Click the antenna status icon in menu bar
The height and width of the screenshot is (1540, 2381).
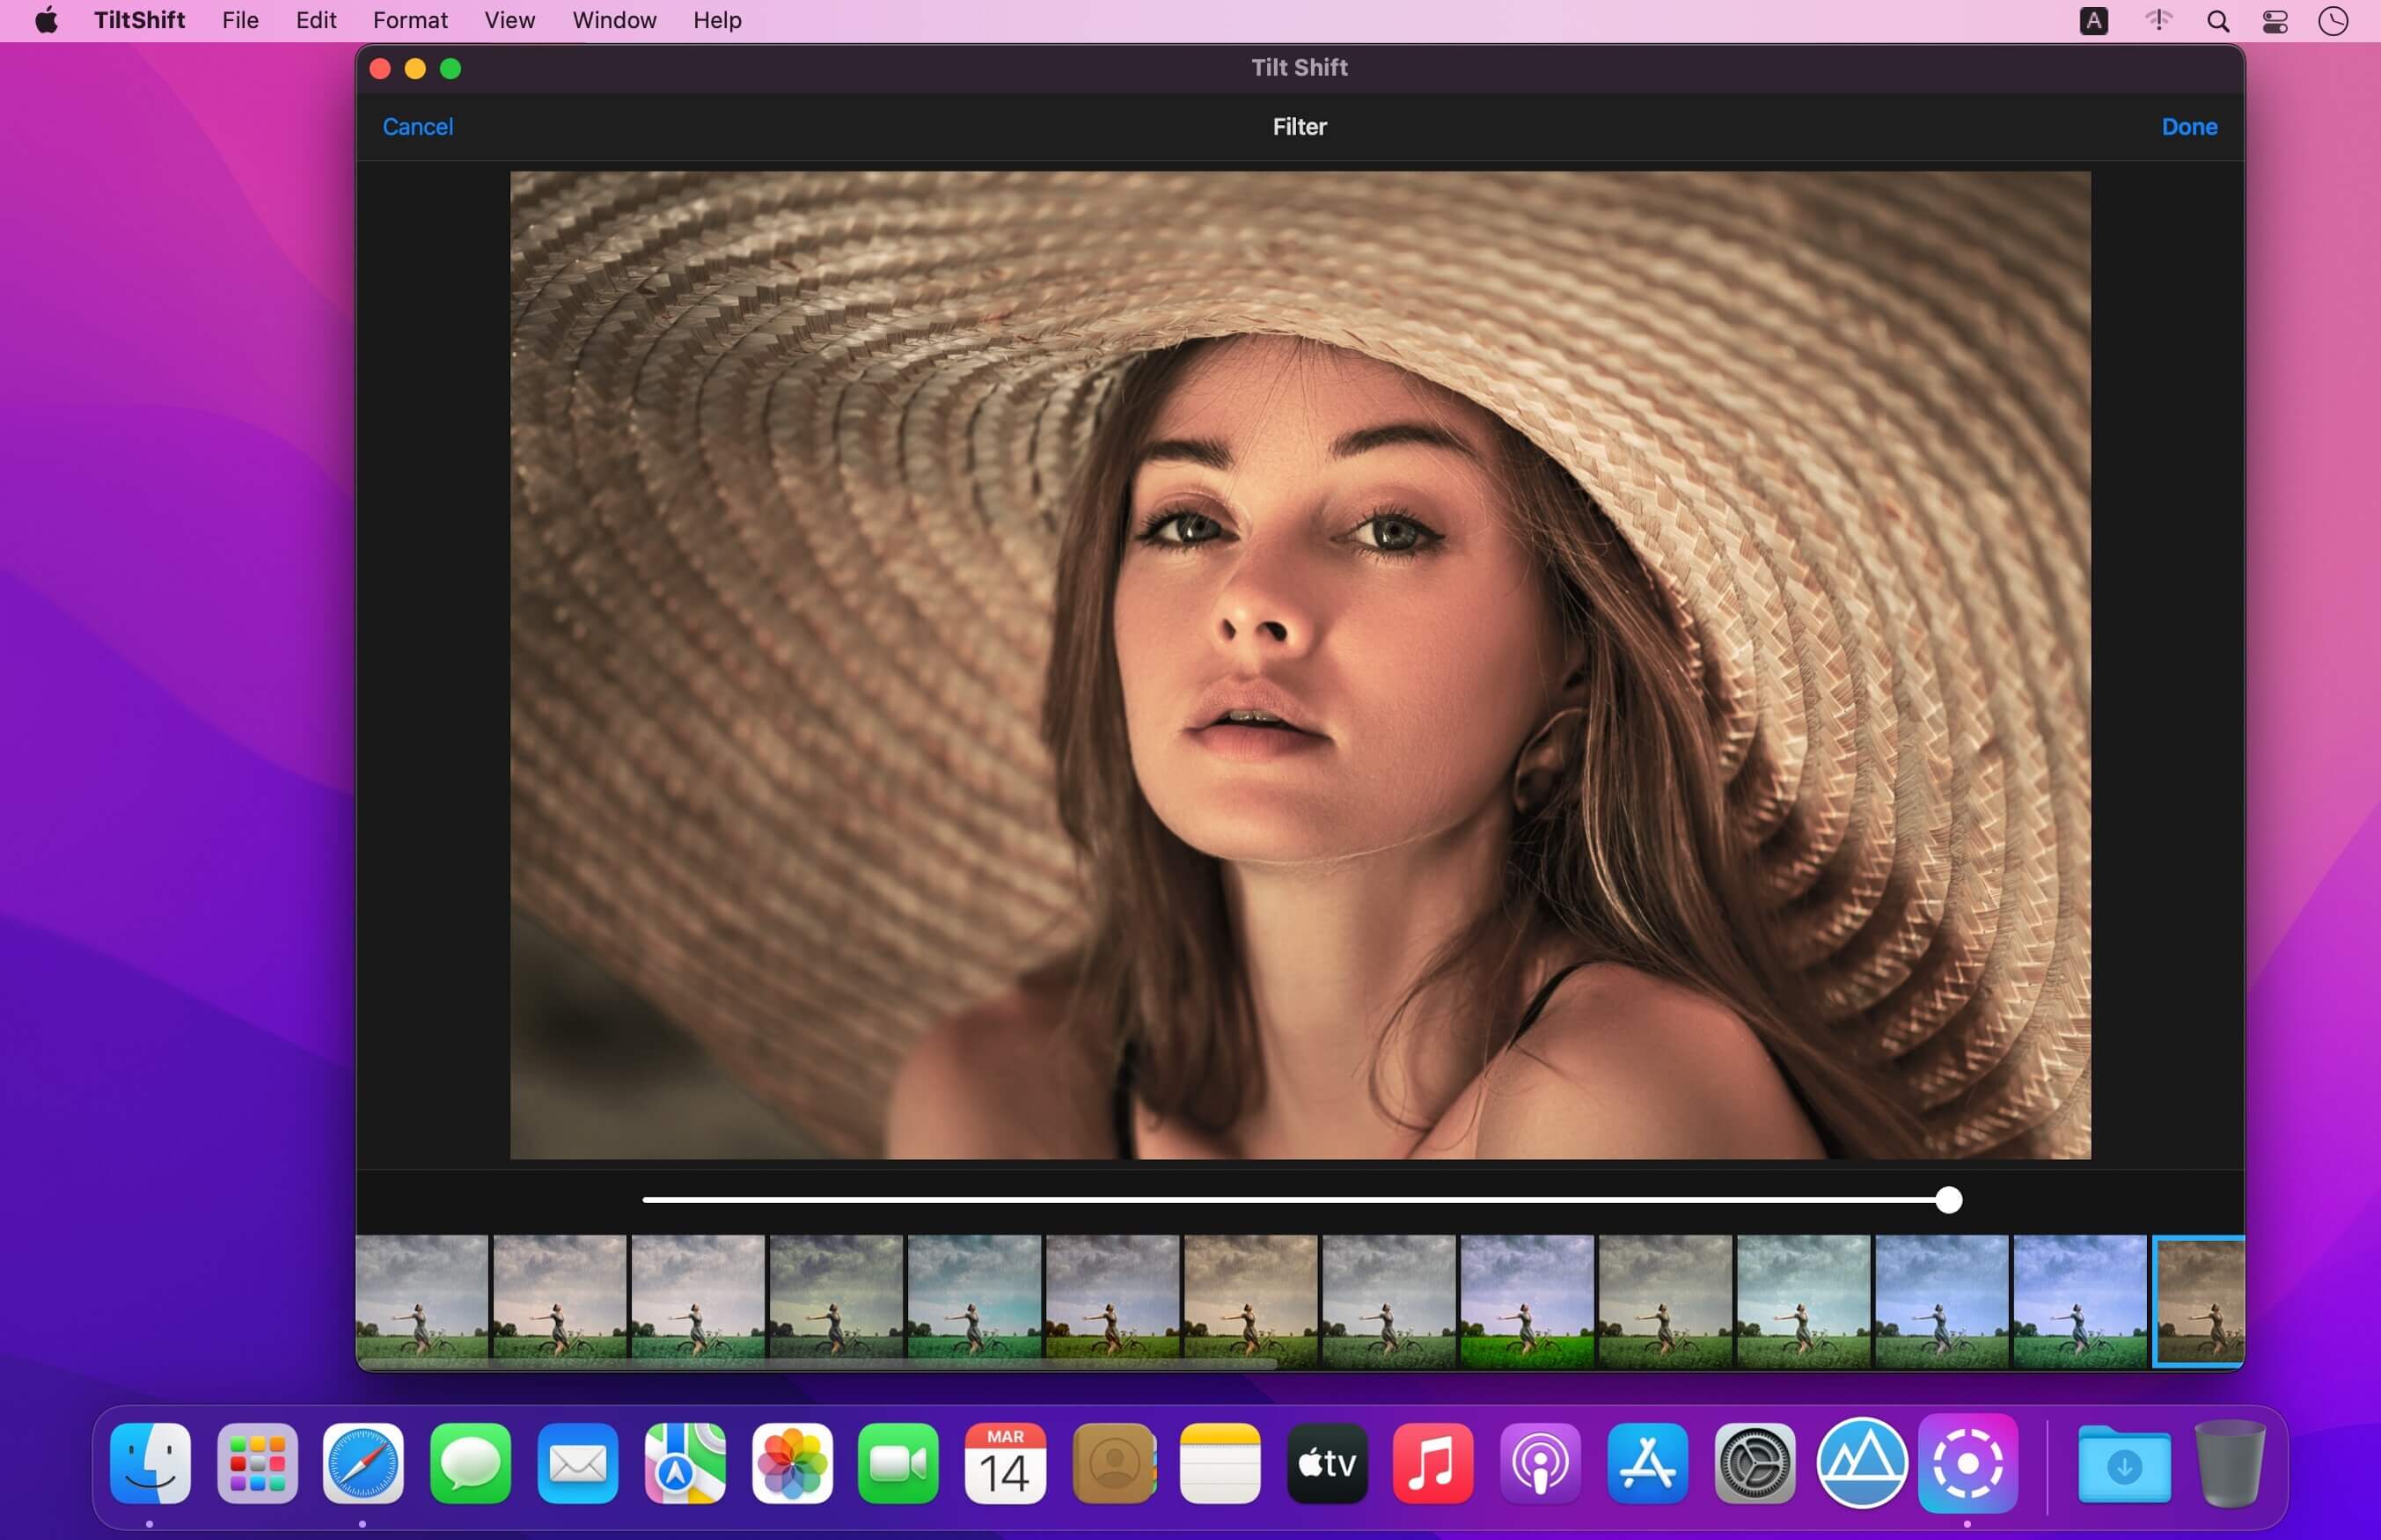coord(2158,20)
